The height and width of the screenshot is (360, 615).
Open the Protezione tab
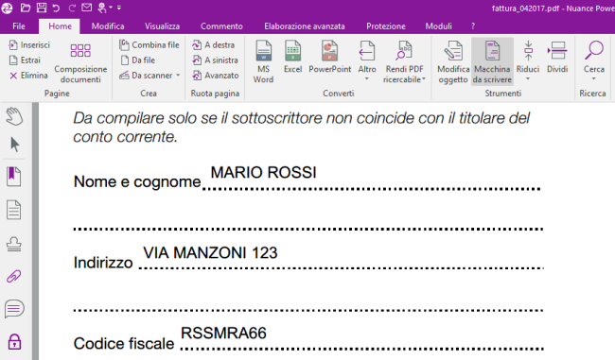(385, 26)
